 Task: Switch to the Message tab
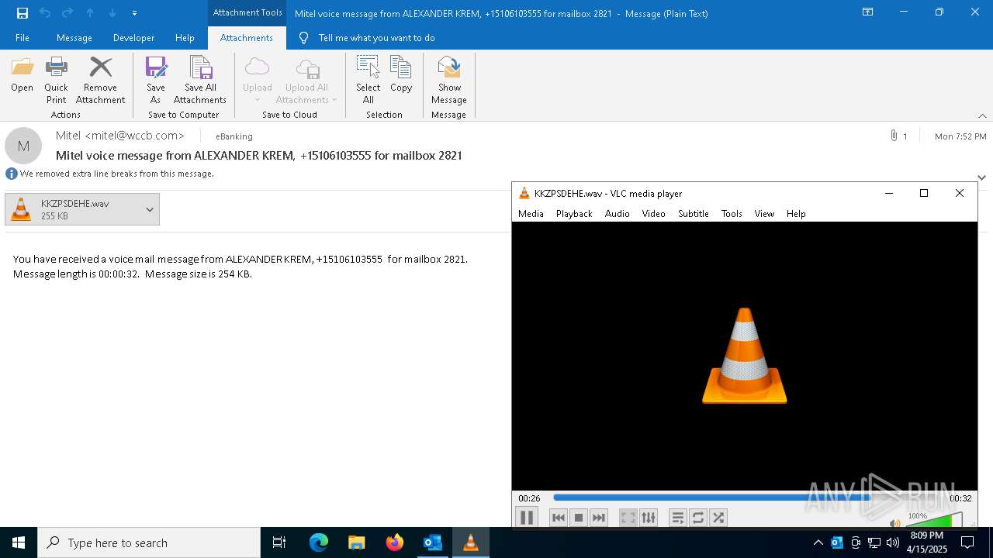click(x=74, y=38)
